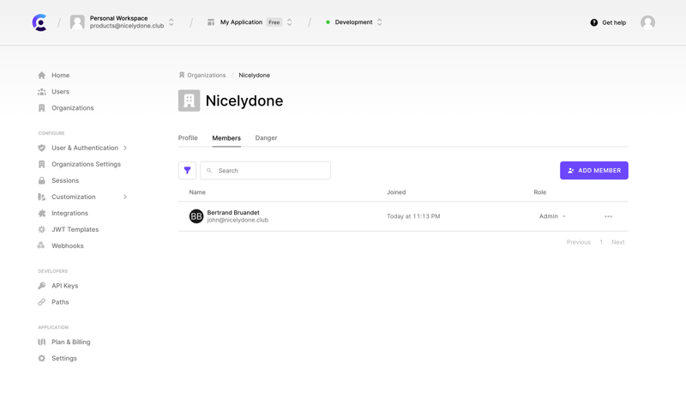The height and width of the screenshot is (394, 686).
Task: Open API Keys from the sidebar
Action: tap(65, 286)
